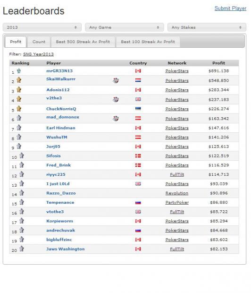Click the badge icon next to v2the3
This screenshot has height=293, width=251.
click(x=116, y=99)
